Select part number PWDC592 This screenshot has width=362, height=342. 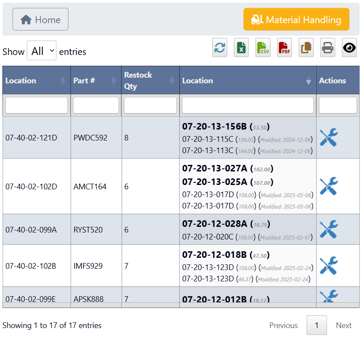(90, 138)
